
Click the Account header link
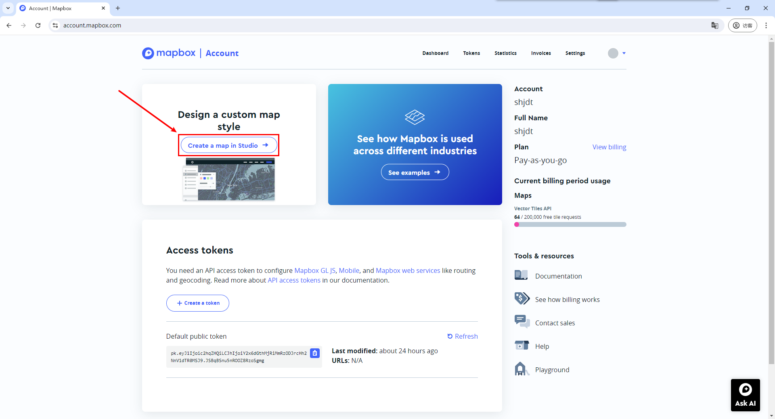[222, 53]
